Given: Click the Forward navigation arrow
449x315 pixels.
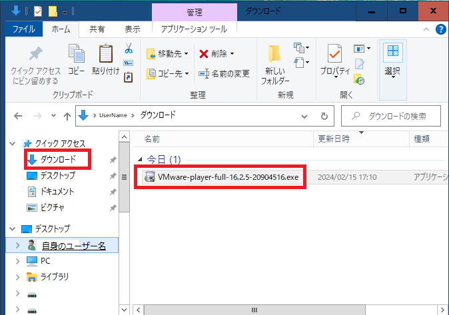Looking at the screenshot, I should point(38,116).
